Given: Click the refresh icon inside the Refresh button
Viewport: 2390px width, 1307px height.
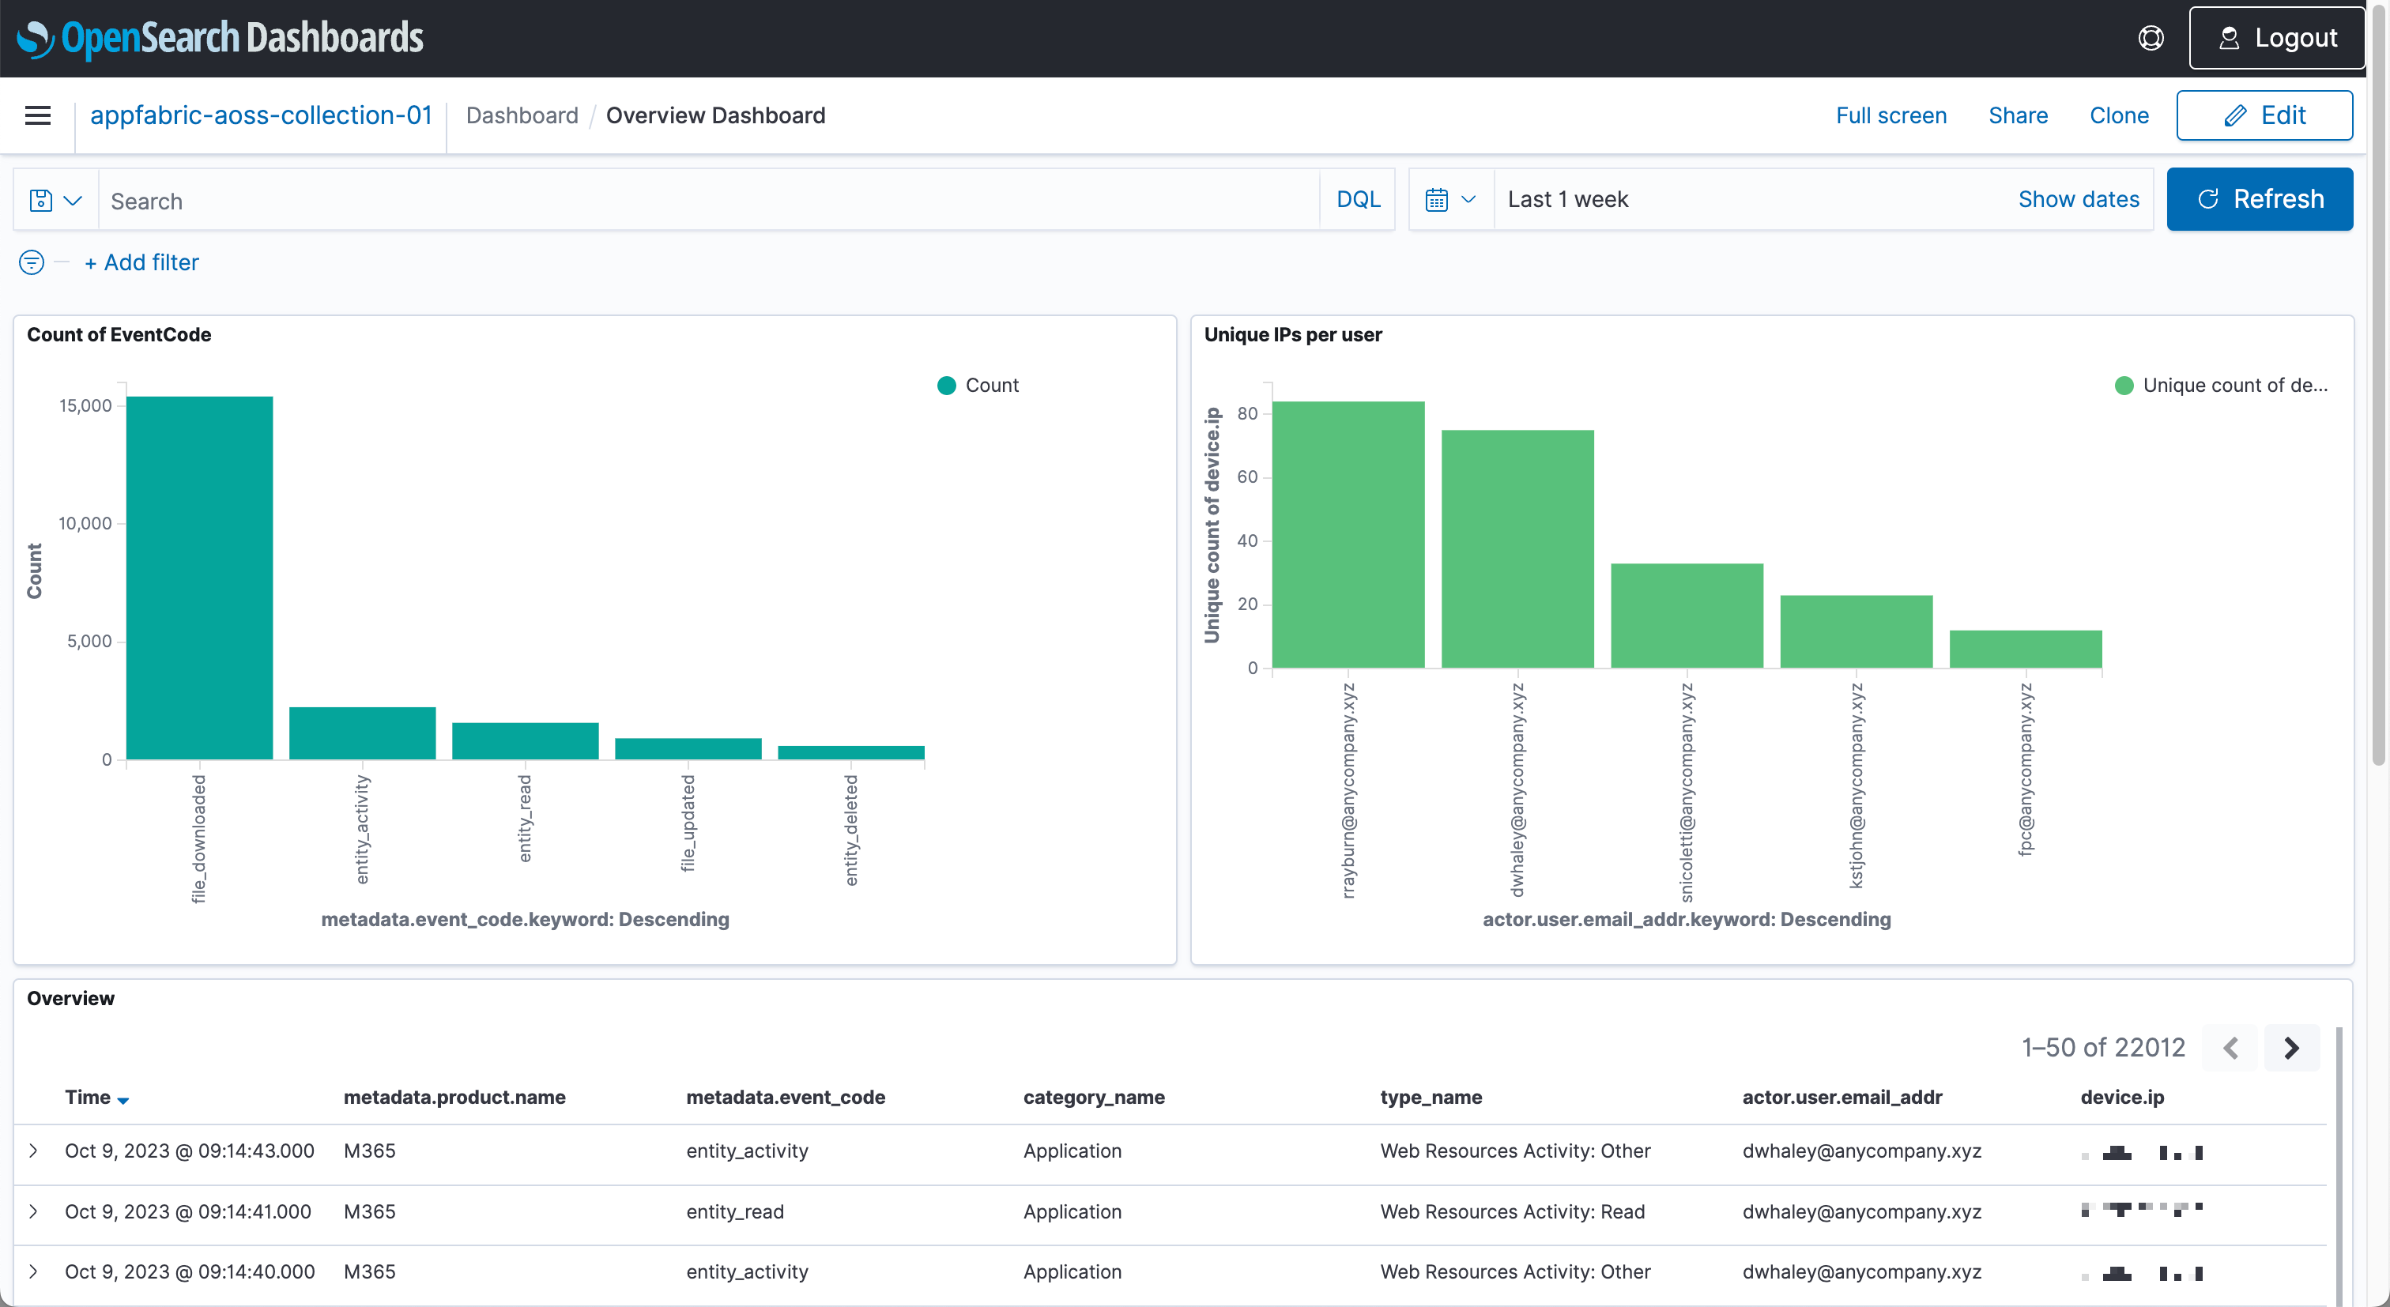Looking at the screenshot, I should 2209,198.
